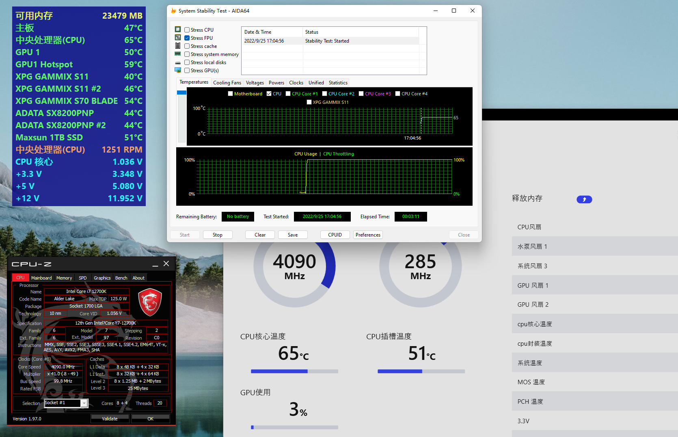678x437 pixels.
Task: Switch to the Temperatures tab in AIDA64
Action: click(x=194, y=82)
